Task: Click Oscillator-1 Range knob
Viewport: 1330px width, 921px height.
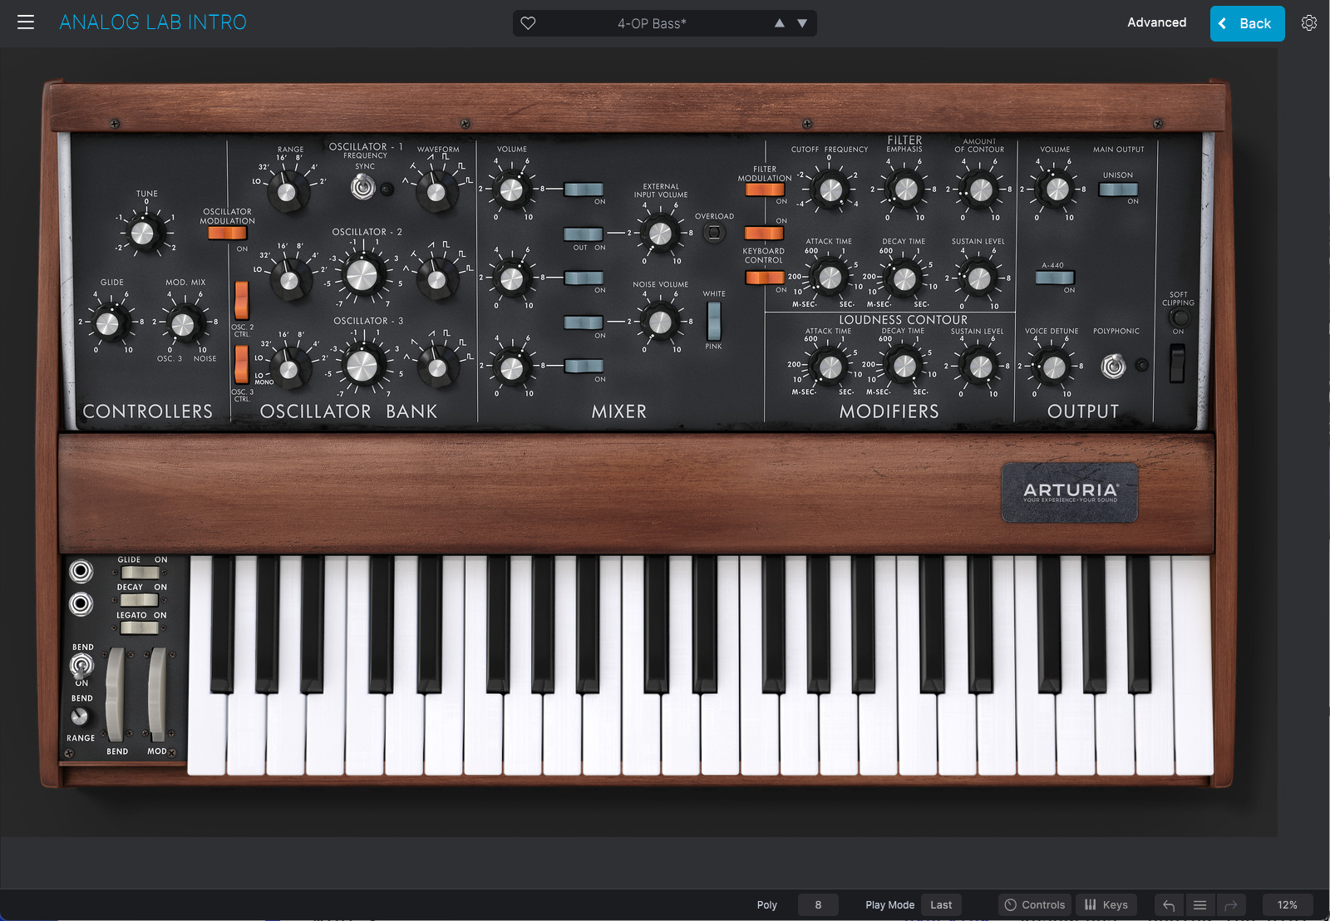Action: click(x=286, y=192)
